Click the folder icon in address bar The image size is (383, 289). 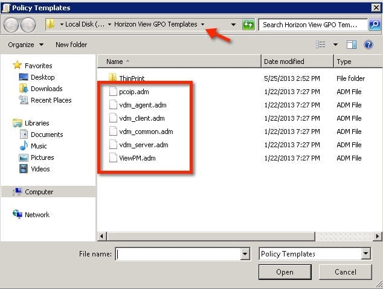(x=51, y=24)
